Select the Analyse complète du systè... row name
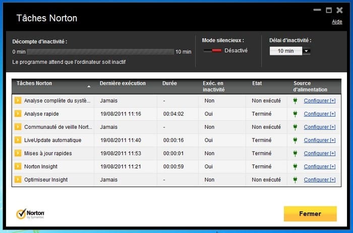Screen dimensions: 353x233 pyautogui.click(x=57, y=101)
